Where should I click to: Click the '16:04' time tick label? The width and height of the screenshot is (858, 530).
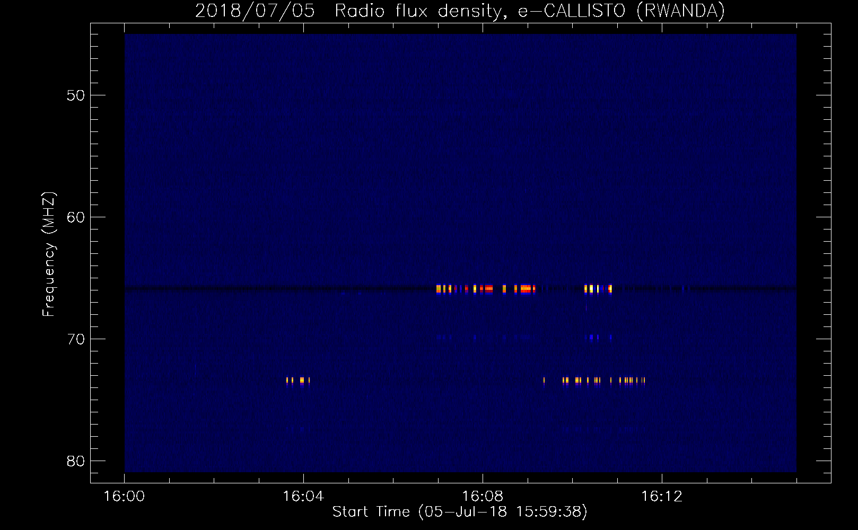tap(303, 497)
